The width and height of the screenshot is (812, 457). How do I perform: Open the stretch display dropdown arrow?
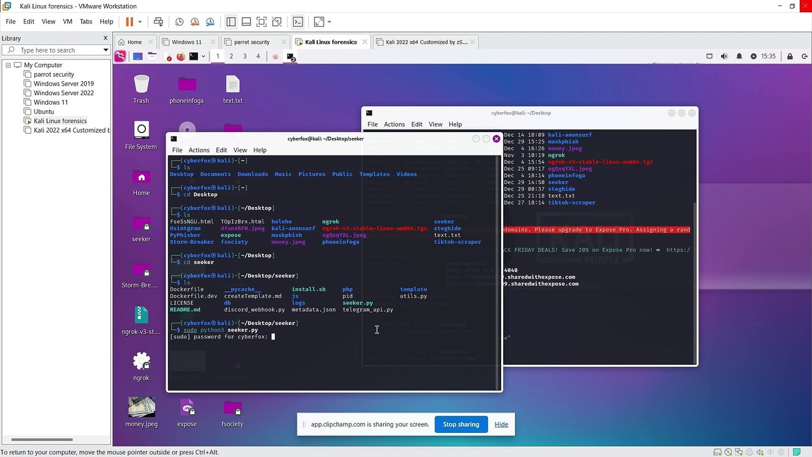329,22
